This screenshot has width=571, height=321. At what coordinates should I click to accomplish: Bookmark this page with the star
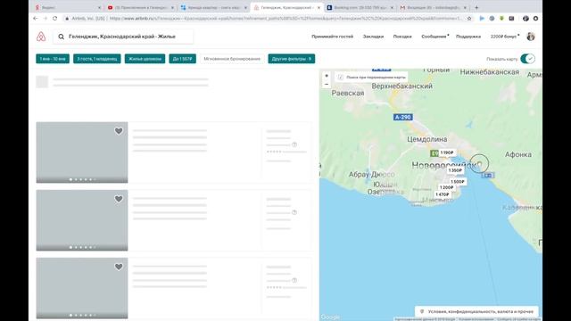[469, 18]
